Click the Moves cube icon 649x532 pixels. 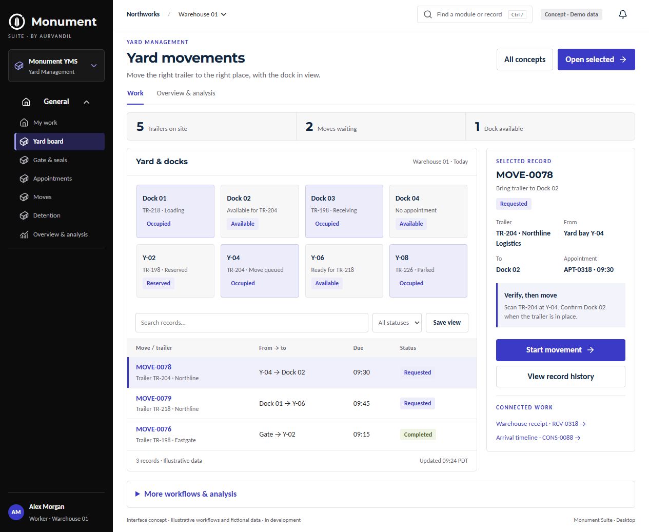point(24,197)
